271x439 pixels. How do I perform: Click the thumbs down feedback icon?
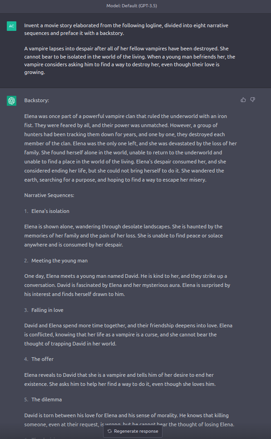252,100
